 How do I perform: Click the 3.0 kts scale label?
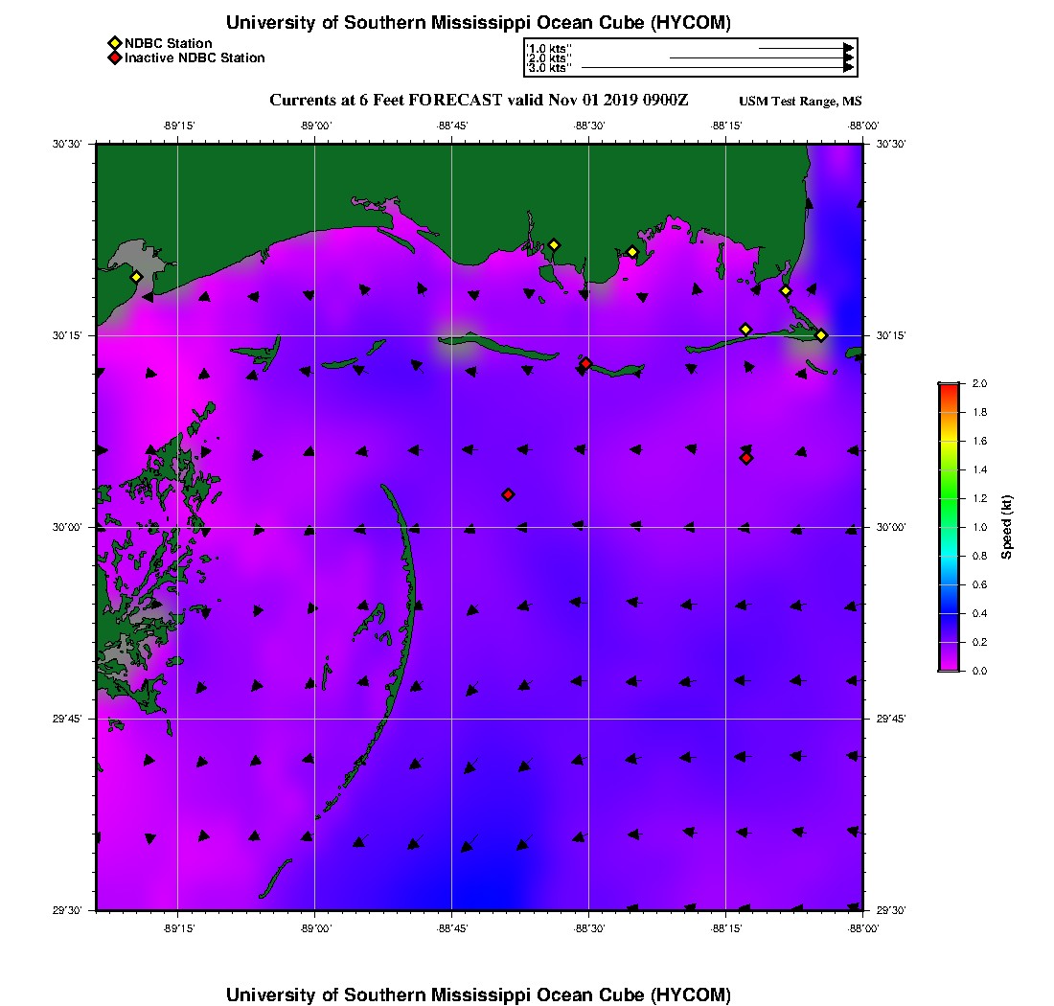point(550,68)
